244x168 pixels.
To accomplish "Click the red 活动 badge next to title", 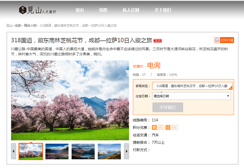I will (158, 41).
